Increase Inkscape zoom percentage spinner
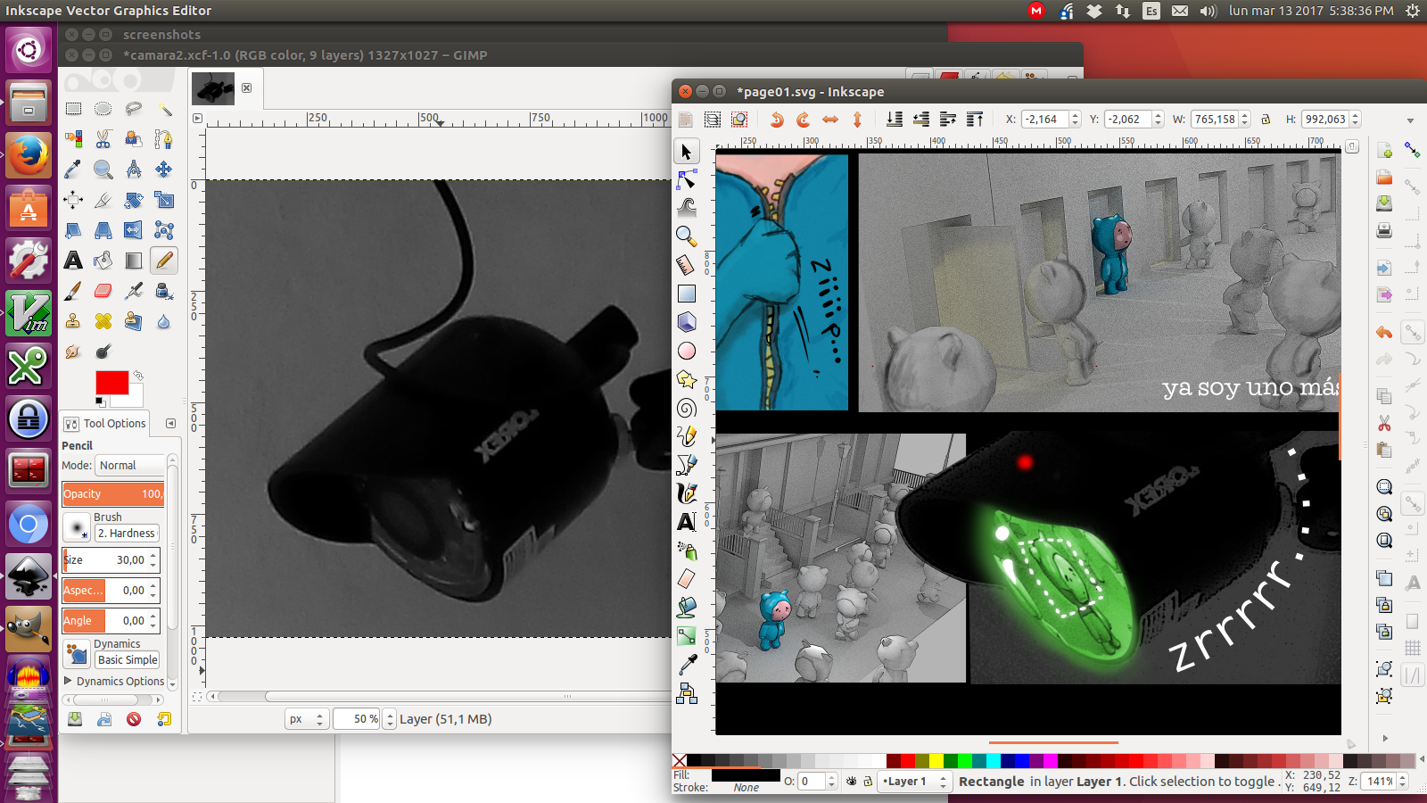This screenshot has height=803, width=1427. pyautogui.click(x=1403, y=777)
